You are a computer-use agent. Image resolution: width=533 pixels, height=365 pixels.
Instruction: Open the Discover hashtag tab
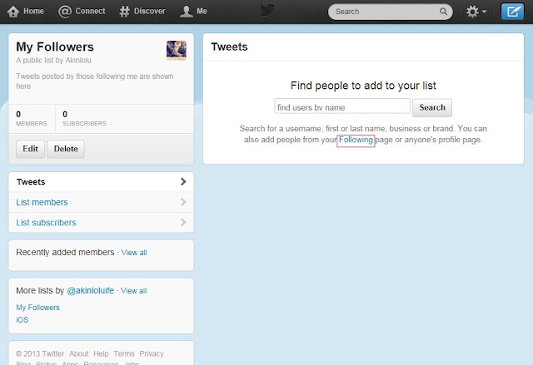(x=142, y=12)
